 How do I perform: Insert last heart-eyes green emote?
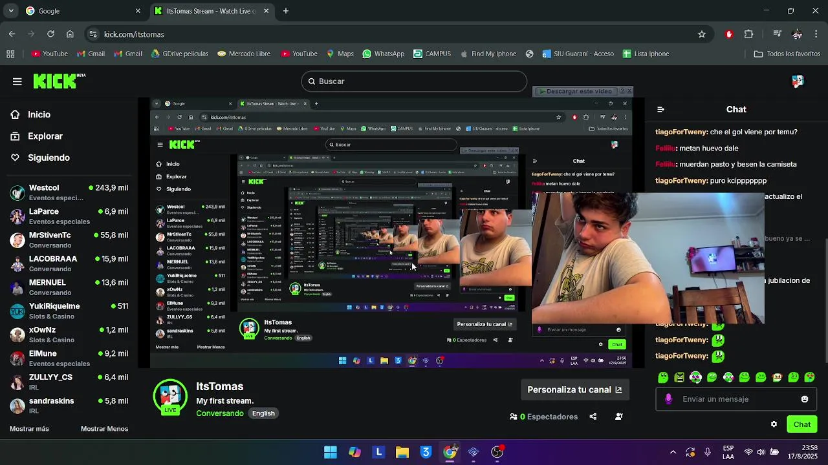point(809,377)
